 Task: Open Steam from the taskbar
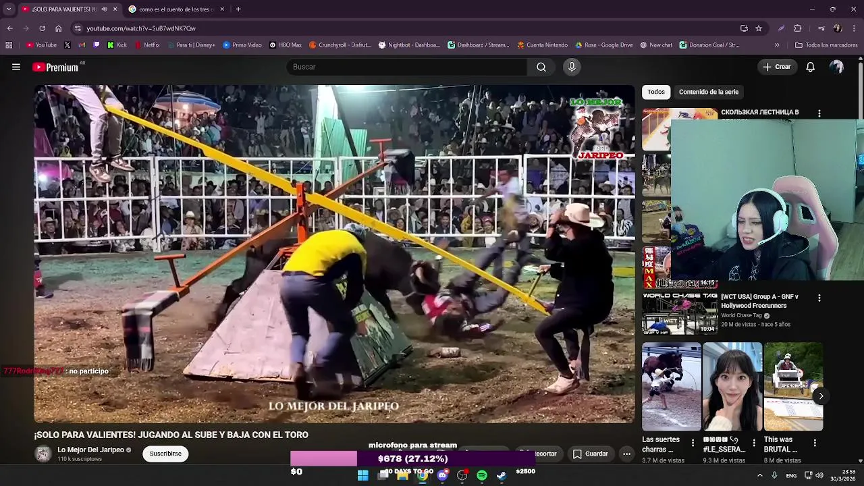(502, 475)
